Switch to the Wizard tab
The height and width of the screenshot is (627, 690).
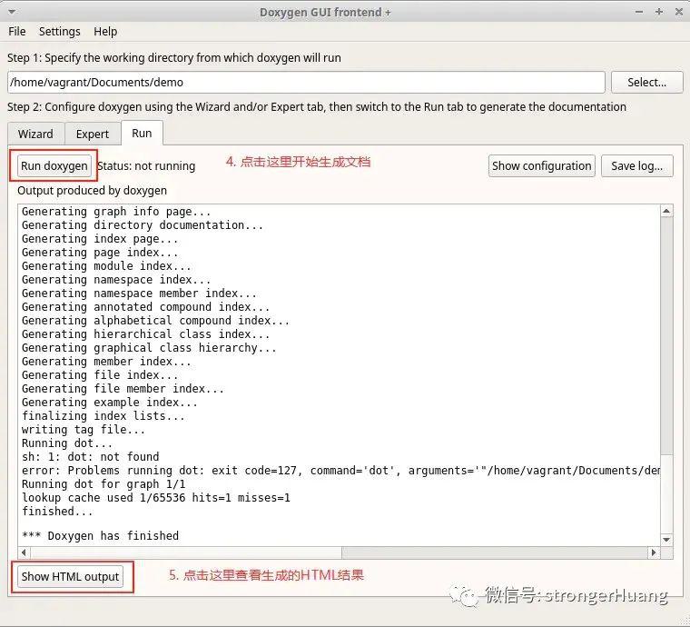pos(35,134)
